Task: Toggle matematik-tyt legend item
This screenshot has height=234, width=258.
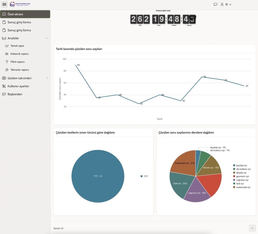Action: [243, 187]
